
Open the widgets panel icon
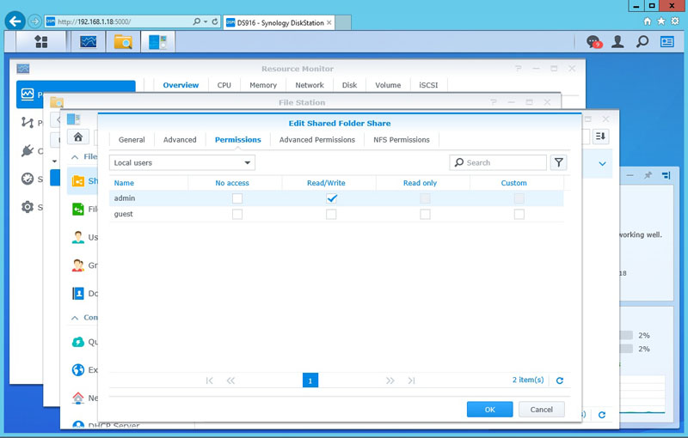point(667,41)
